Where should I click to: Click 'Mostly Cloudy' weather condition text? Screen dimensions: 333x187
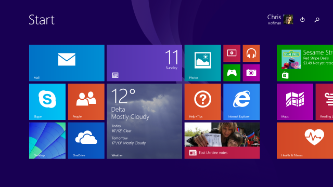130,117
